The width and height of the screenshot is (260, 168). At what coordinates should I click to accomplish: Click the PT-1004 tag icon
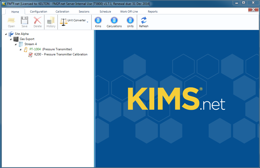coord(26,49)
